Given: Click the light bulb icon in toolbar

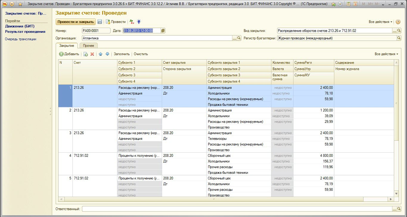Looking at the screenshot, I should 138,22.
